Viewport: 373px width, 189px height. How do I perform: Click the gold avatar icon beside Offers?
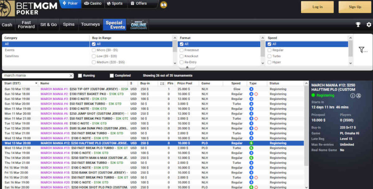pyautogui.click(x=164, y=4)
